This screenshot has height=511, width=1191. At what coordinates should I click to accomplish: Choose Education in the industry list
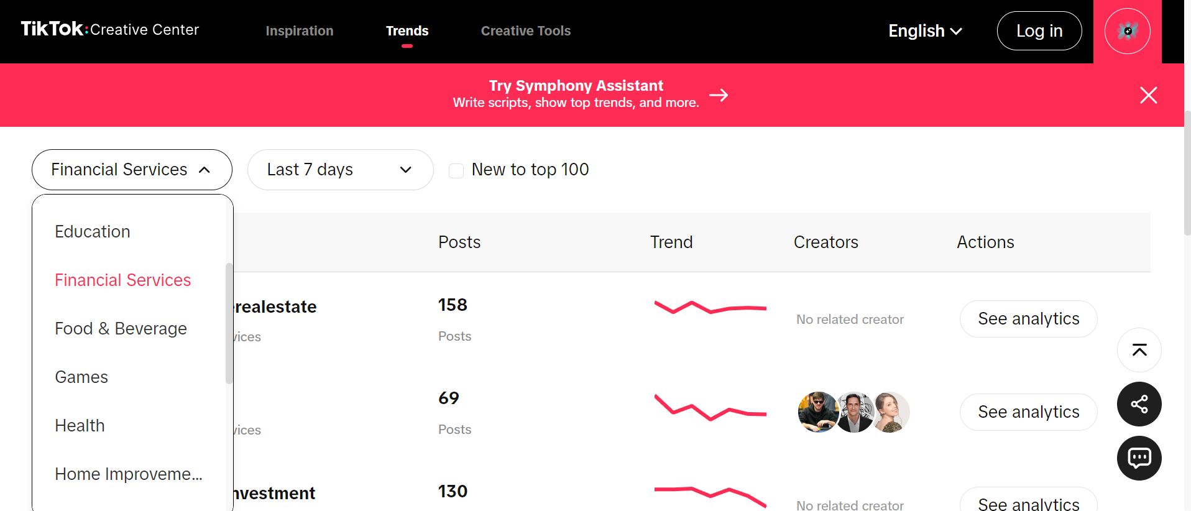(x=93, y=231)
